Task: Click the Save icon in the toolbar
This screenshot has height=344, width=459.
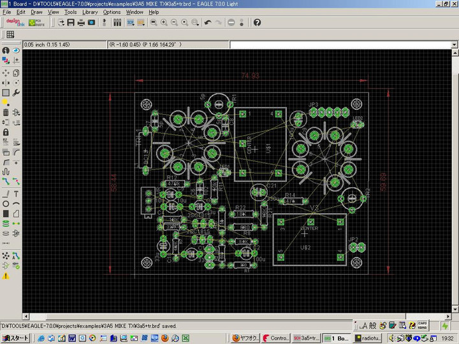Action: [71, 22]
